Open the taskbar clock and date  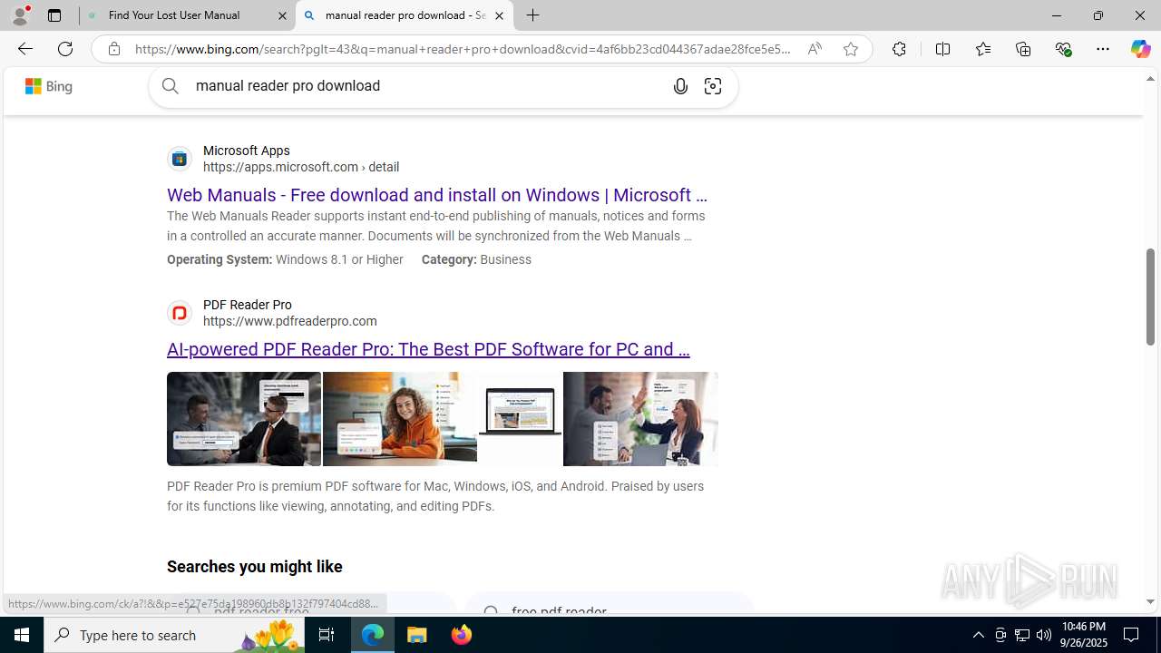pos(1083,635)
